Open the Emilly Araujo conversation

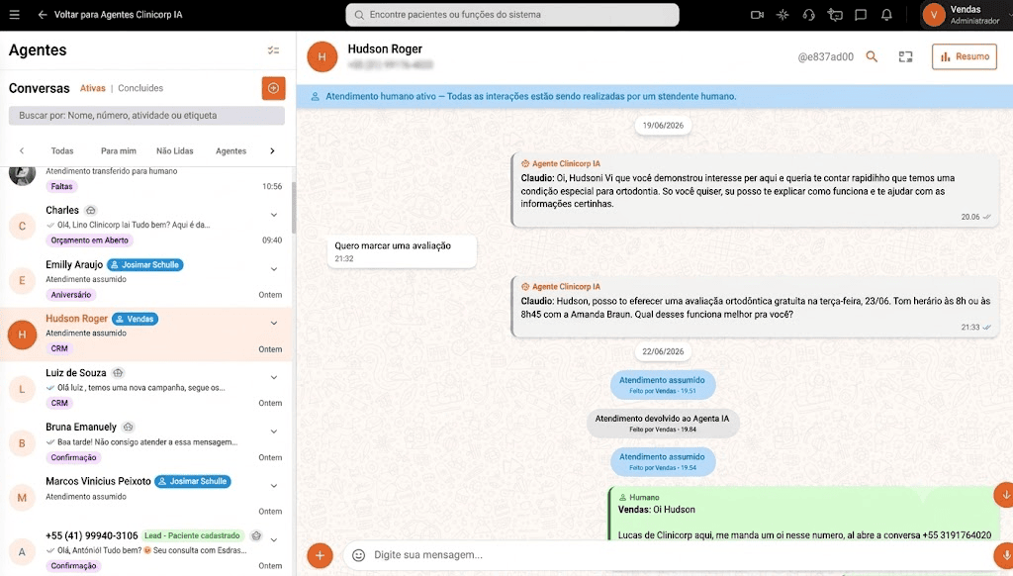[x=146, y=279]
